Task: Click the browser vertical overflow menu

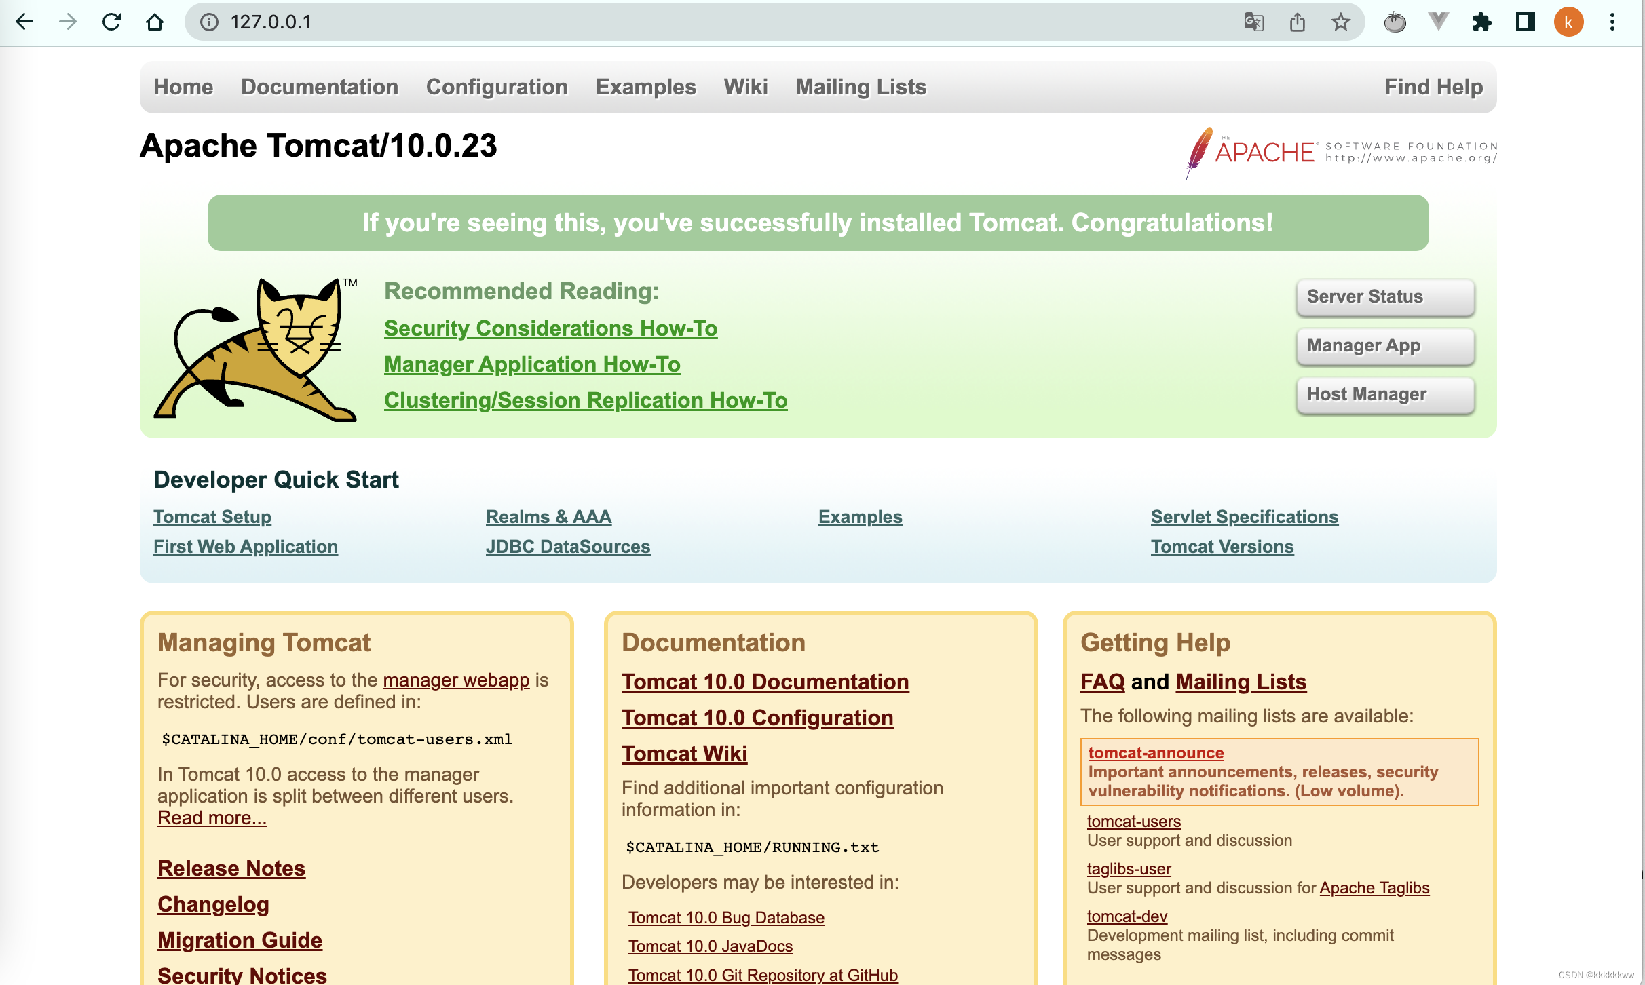Action: pos(1613,21)
